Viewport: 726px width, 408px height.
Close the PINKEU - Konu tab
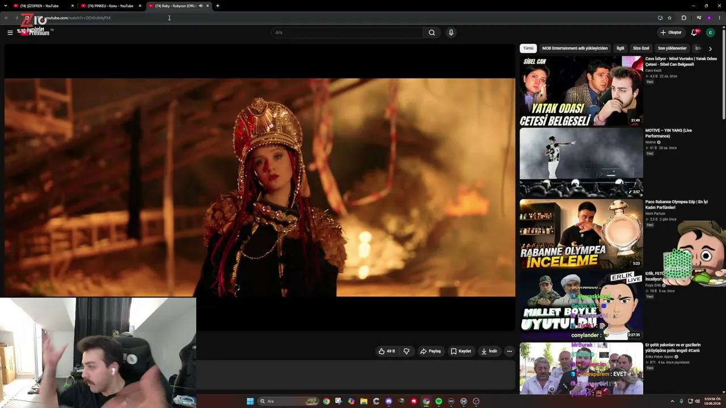point(140,6)
